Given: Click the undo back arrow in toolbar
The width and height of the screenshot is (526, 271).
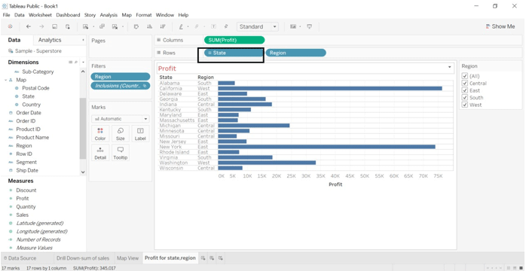Looking at the screenshot, I should [x=29, y=27].
